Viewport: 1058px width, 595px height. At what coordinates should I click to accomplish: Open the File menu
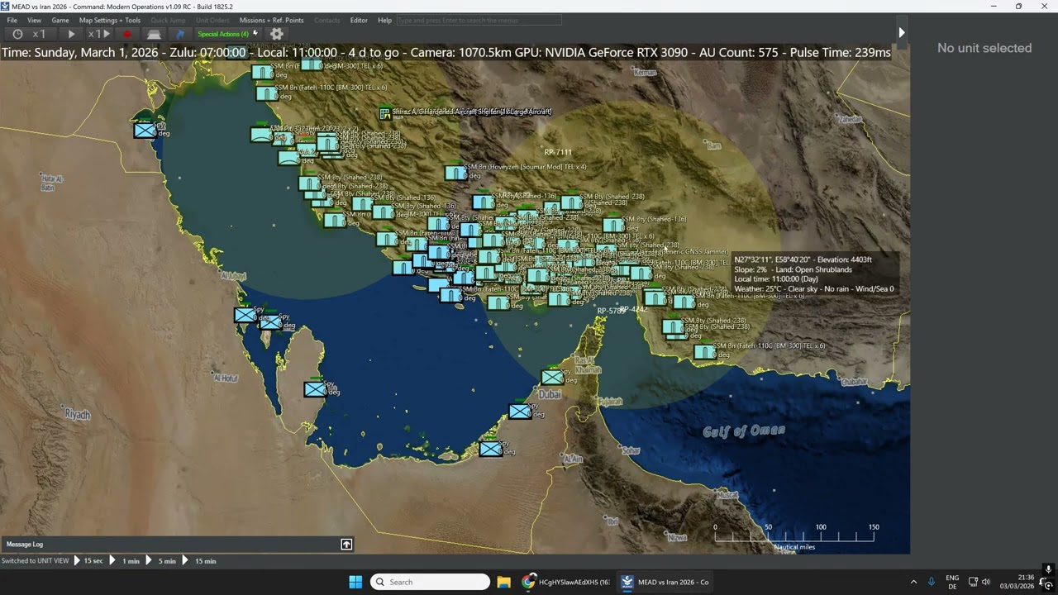(x=12, y=20)
